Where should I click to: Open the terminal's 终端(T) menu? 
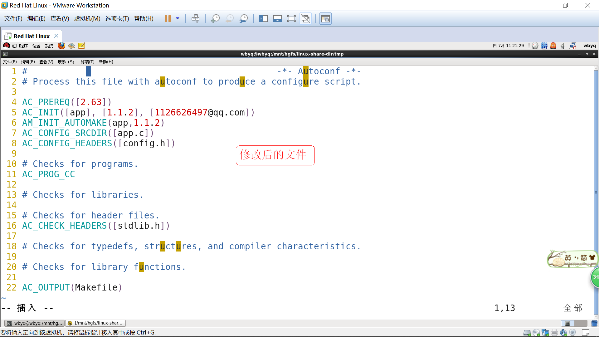coord(87,62)
